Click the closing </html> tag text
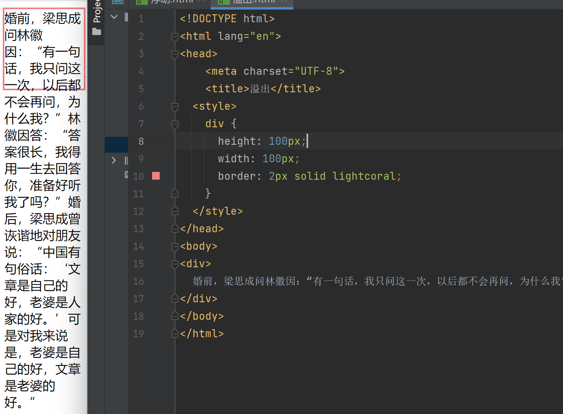Viewport: 563px width, 414px height. point(202,334)
